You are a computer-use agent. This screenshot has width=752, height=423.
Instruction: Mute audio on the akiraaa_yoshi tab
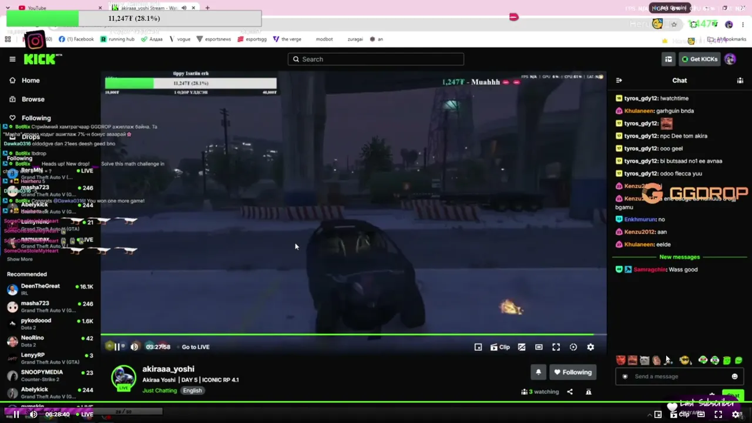pos(184,8)
